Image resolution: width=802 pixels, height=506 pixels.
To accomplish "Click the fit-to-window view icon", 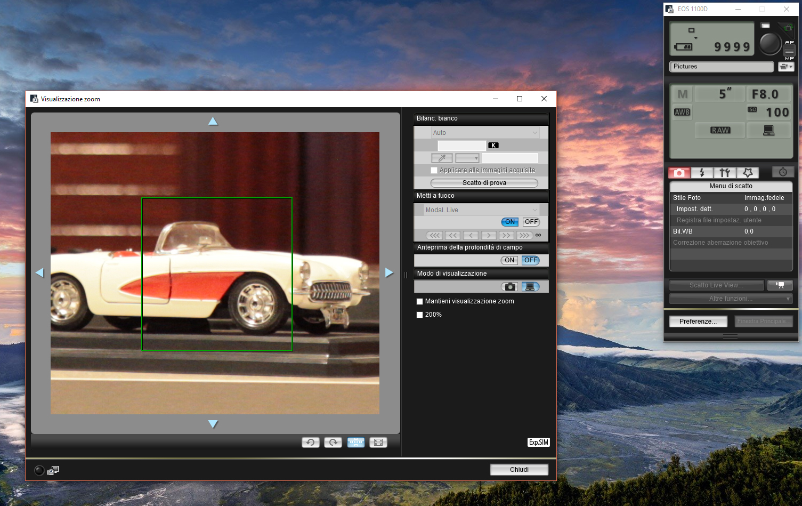I will pos(378,442).
